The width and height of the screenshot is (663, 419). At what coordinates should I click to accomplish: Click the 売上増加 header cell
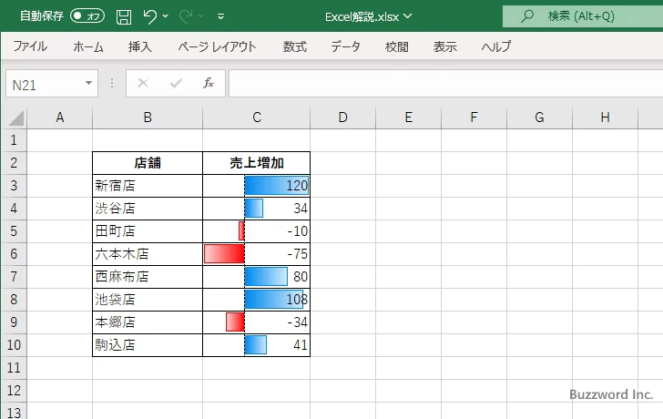(x=256, y=163)
